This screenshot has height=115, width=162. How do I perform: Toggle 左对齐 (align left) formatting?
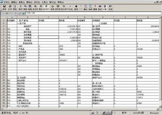pos(35,7)
